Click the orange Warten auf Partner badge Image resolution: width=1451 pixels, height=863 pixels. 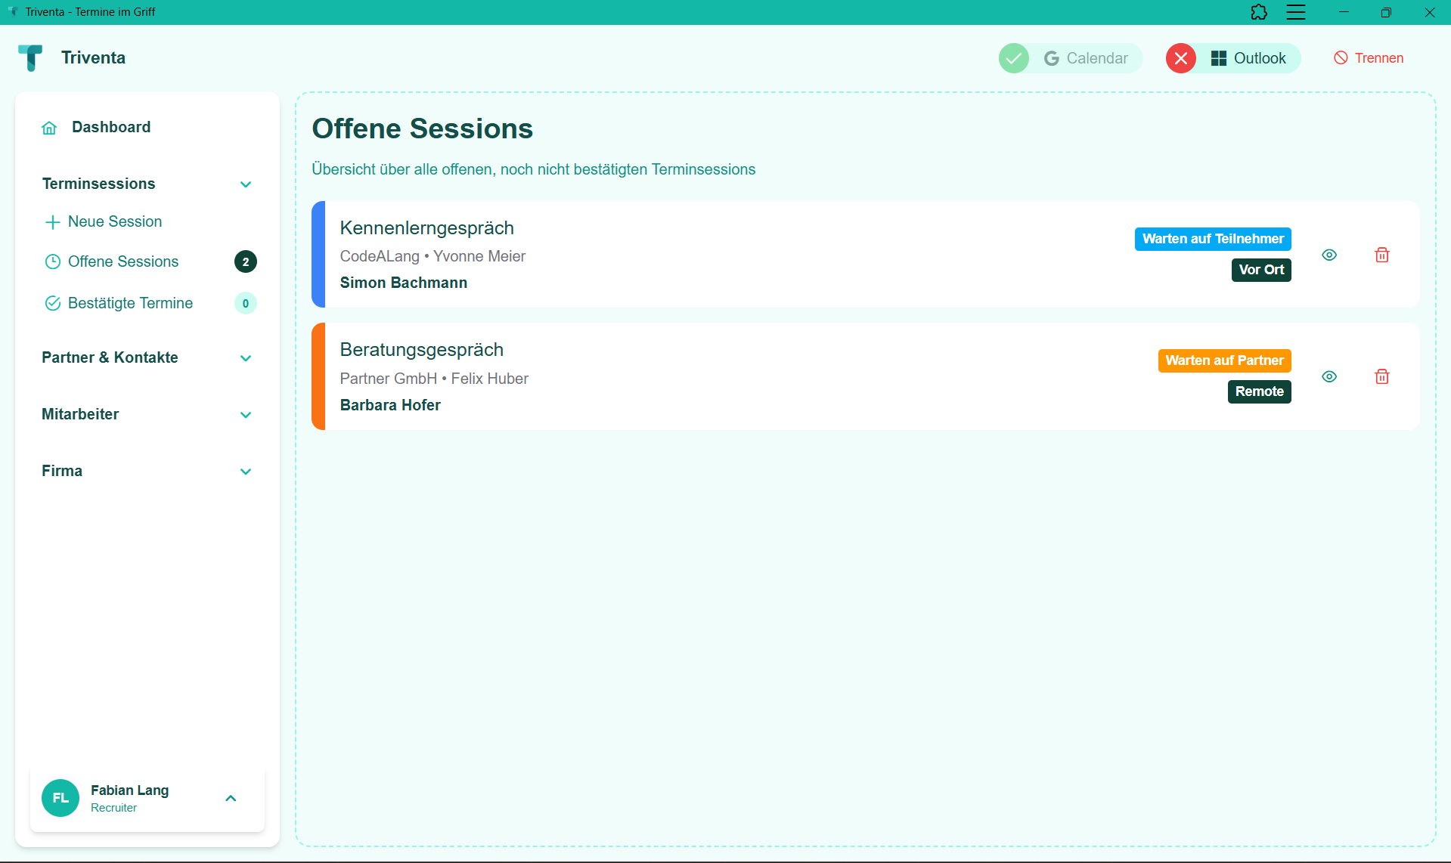click(x=1224, y=360)
